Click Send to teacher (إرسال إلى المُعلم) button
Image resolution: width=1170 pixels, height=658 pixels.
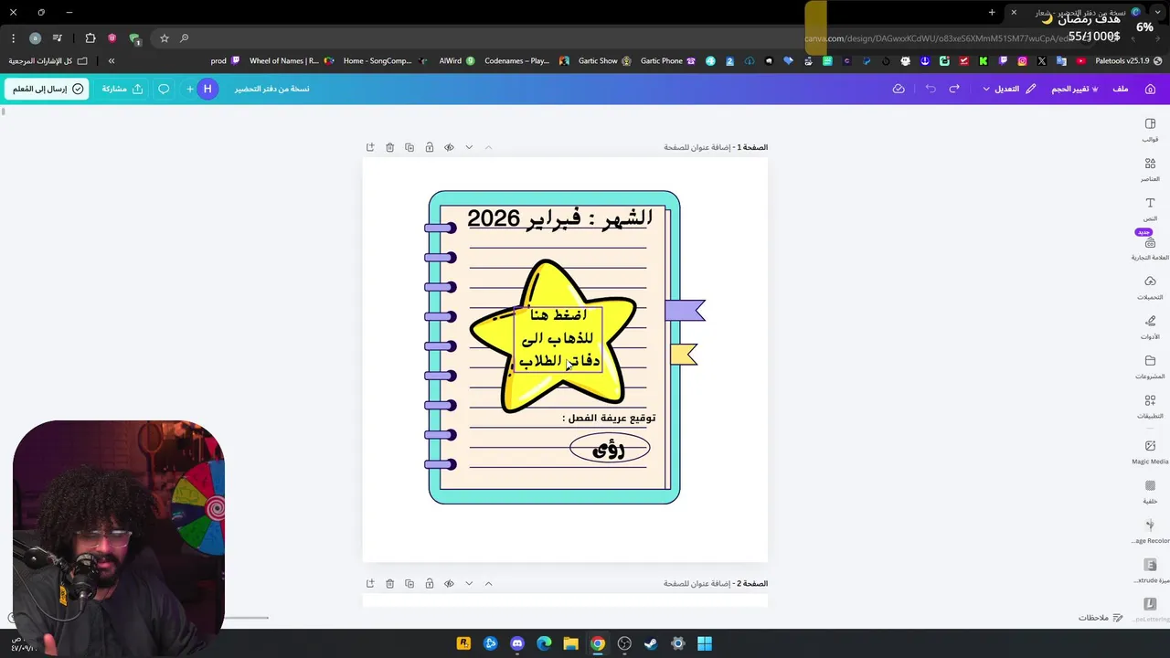[x=48, y=89]
